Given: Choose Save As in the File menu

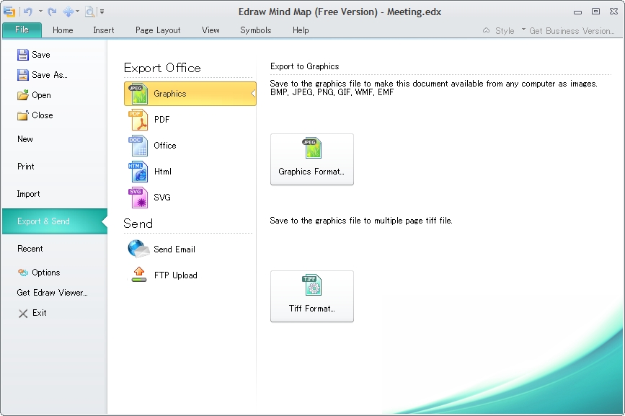Looking at the screenshot, I should coord(43,75).
